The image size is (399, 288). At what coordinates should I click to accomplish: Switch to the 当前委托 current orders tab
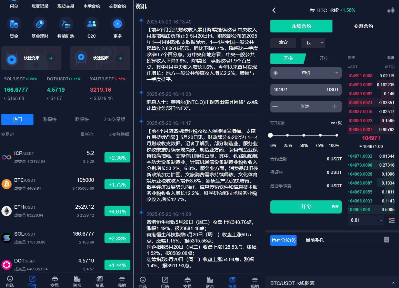tap(315, 240)
